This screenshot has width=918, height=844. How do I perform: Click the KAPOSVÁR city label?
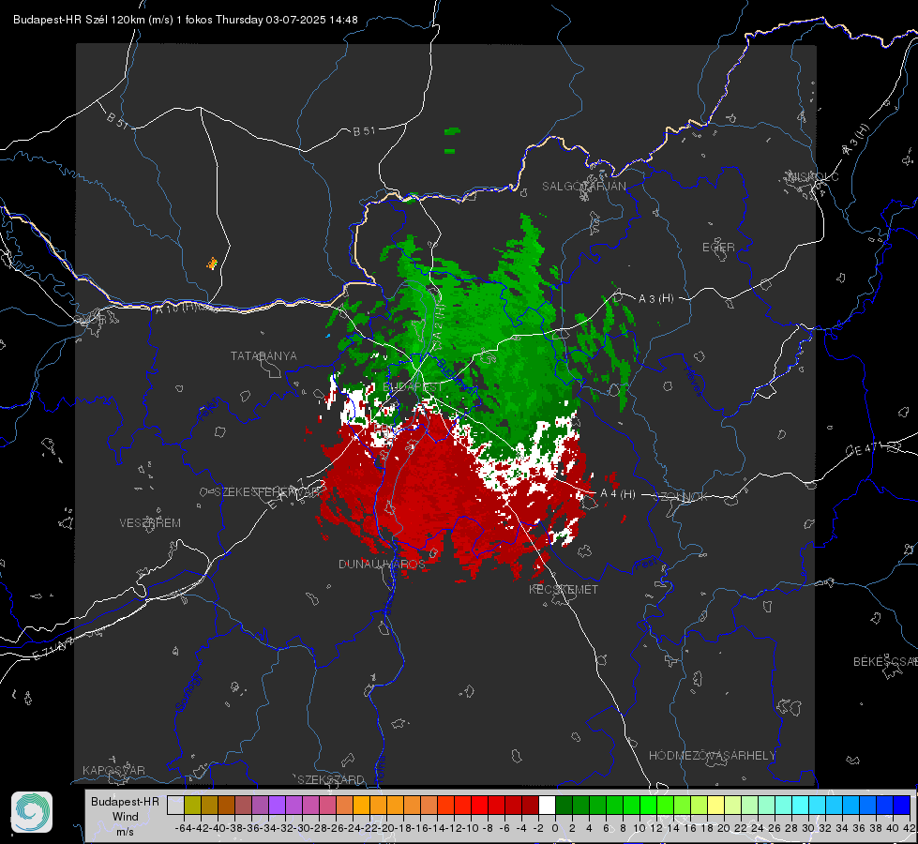pos(113,770)
